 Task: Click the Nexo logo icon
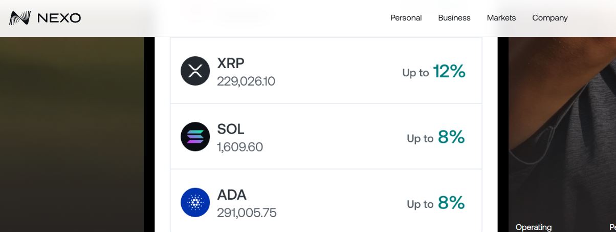point(20,18)
